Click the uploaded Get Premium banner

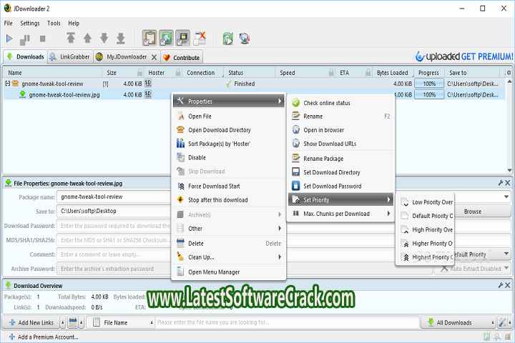(464, 56)
